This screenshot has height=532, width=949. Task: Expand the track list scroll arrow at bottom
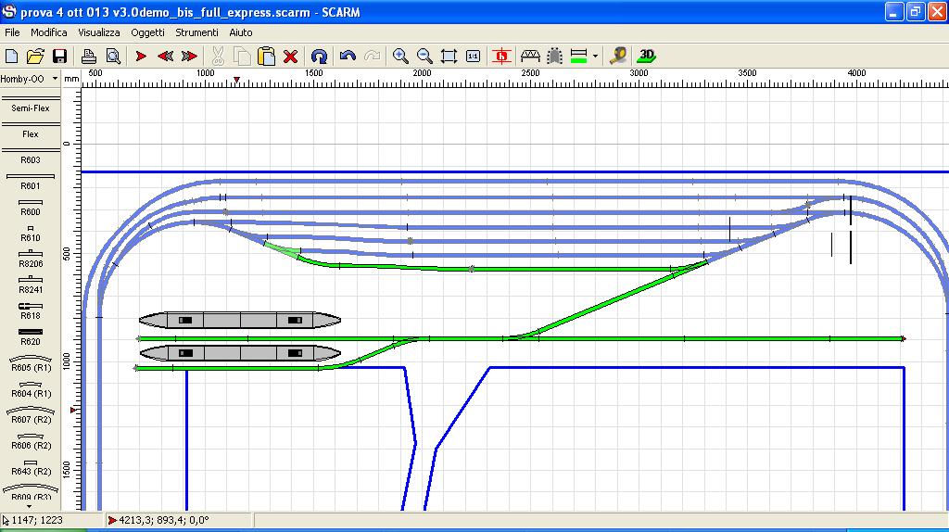[30, 507]
